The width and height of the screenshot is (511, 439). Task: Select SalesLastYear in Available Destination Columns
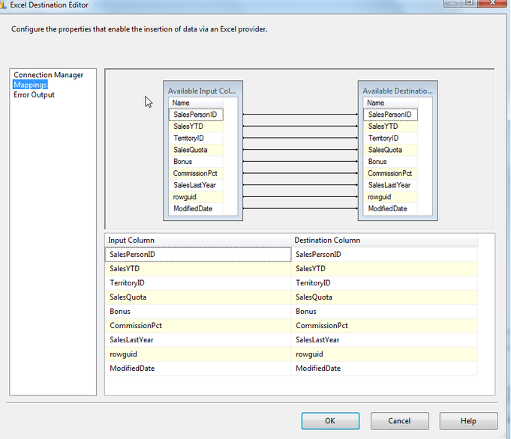[x=390, y=185]
